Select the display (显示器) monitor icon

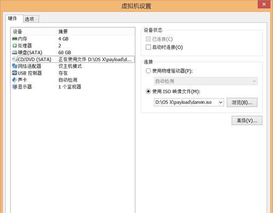14,87
